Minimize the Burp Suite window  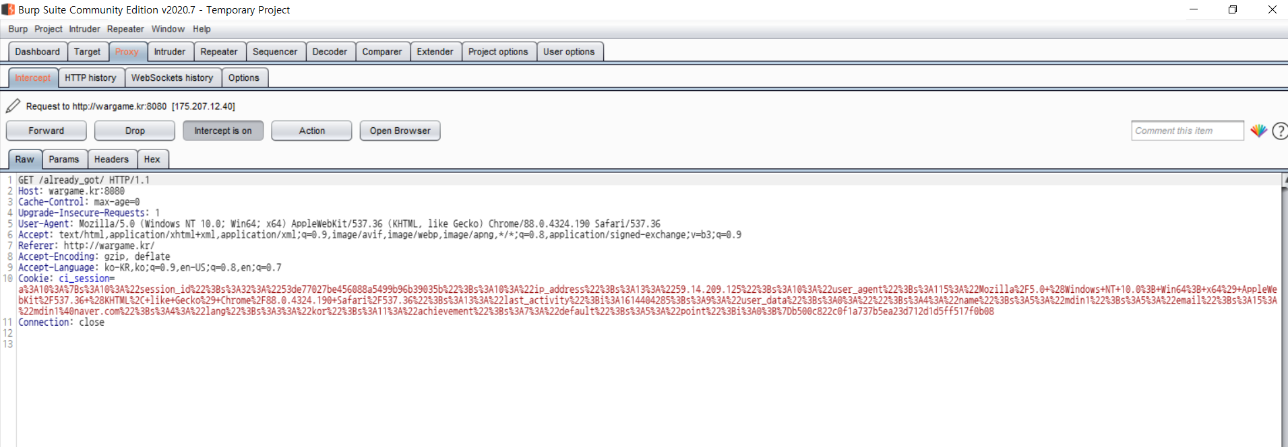click(x=1194, y=9)
